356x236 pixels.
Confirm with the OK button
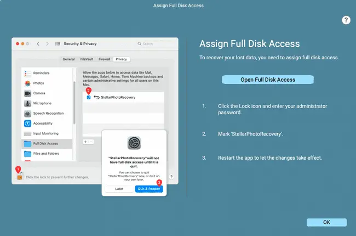[326, 222]
